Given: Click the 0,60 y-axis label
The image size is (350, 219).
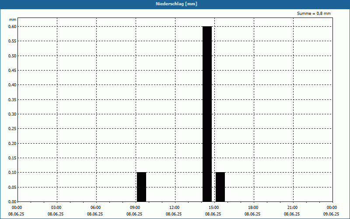Looking at the screenshot, I should pyautogui.click(x=12, y=27).
